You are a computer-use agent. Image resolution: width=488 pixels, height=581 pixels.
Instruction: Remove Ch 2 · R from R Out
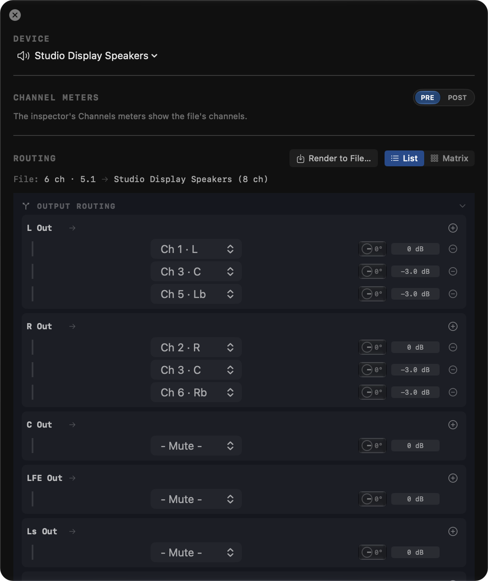point(453,347)
